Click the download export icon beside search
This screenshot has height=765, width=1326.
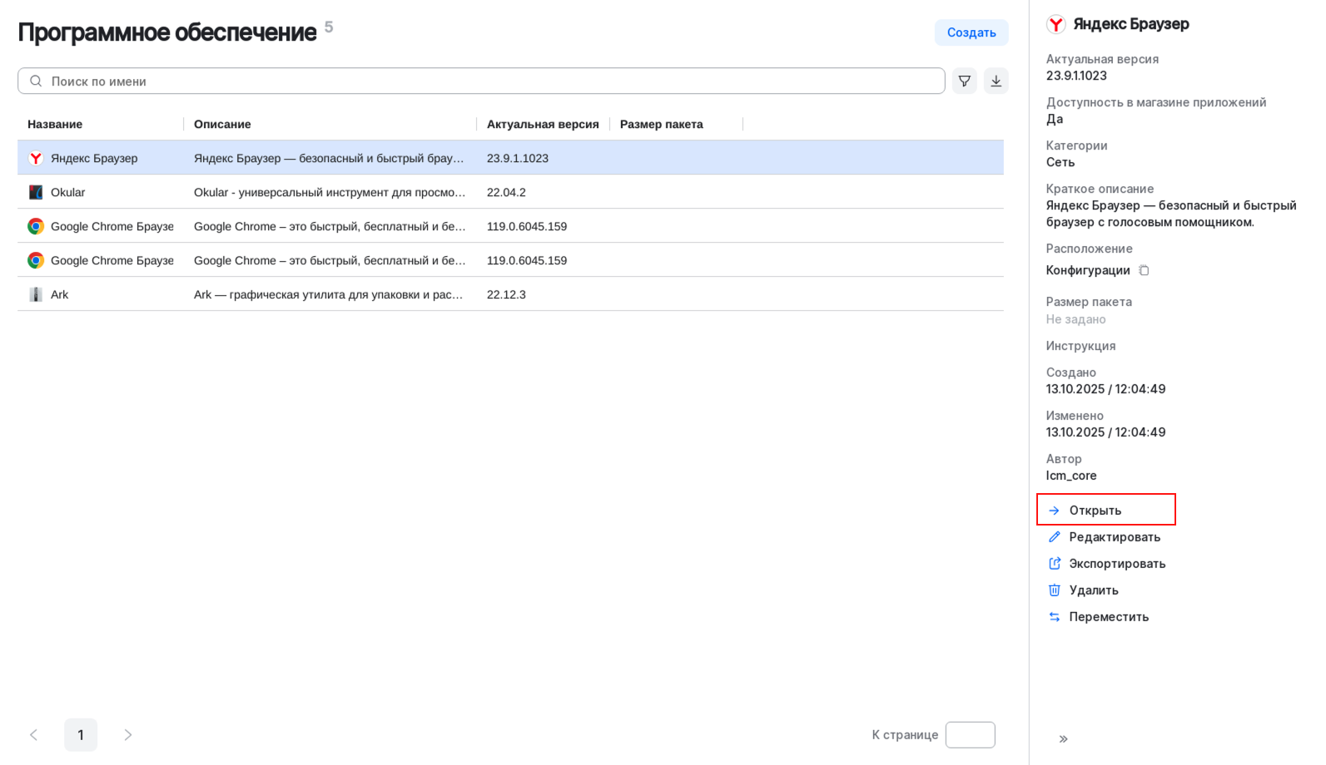(x=996, y=81)
